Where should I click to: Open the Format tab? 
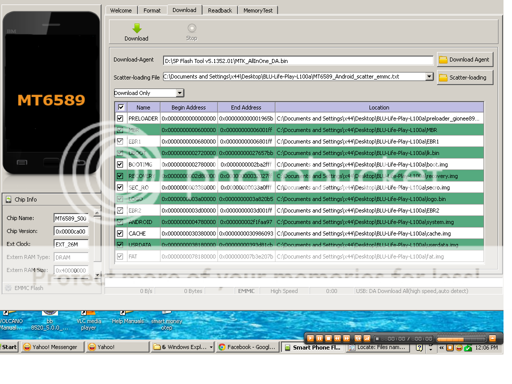[x=152, y=10]
